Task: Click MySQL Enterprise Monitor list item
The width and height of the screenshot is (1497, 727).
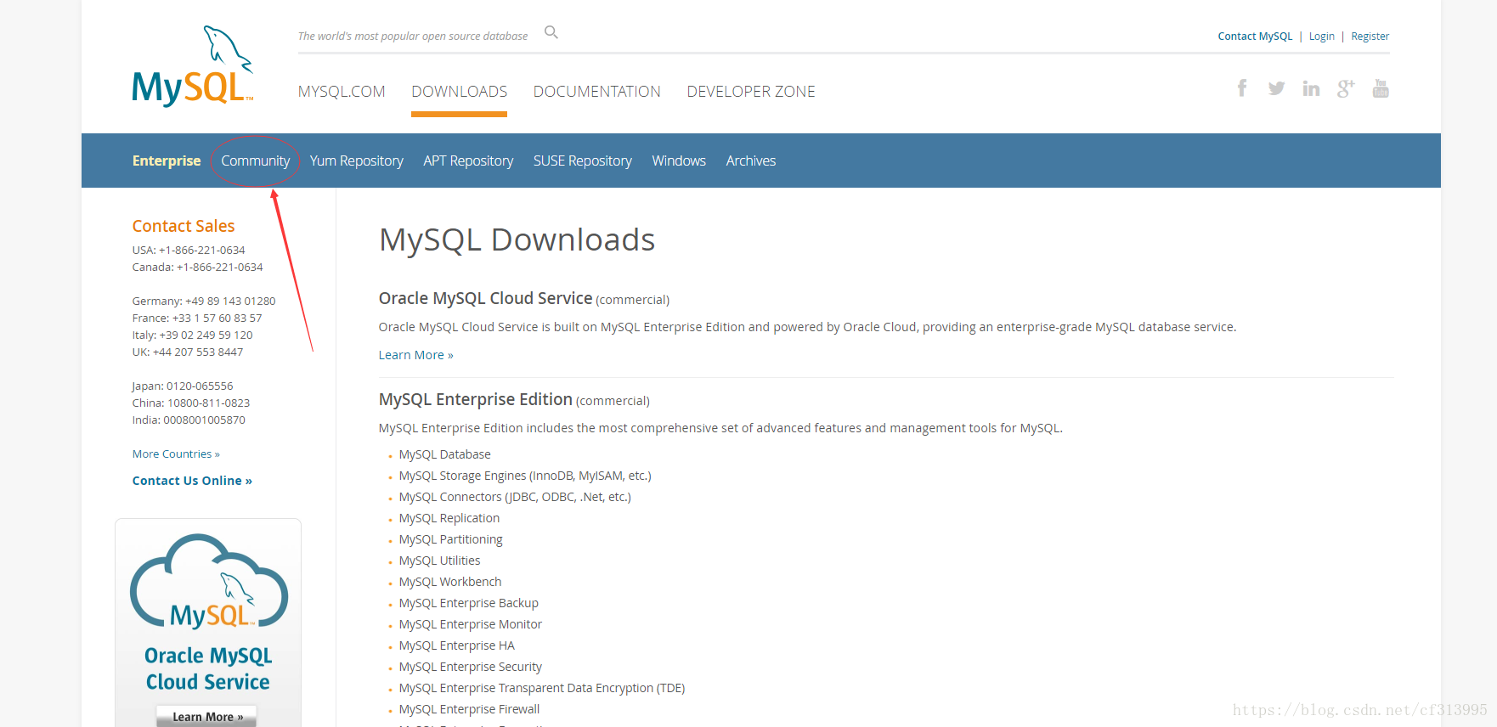Action: (471, 624)
